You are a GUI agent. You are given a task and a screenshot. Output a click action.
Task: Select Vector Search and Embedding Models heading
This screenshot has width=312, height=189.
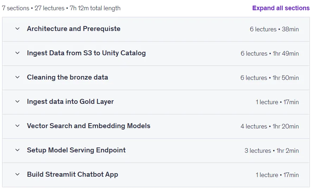point(89,126)
